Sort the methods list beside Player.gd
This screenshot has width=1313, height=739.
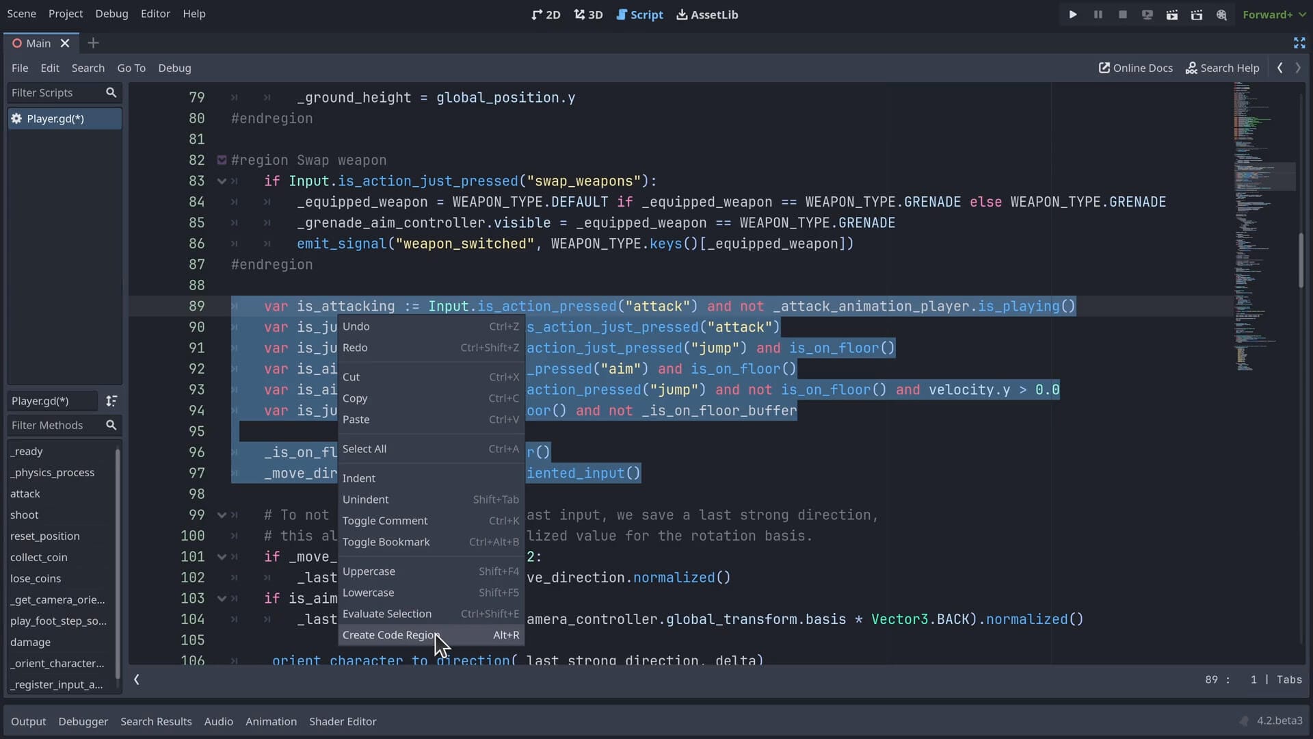coord(113,402)
